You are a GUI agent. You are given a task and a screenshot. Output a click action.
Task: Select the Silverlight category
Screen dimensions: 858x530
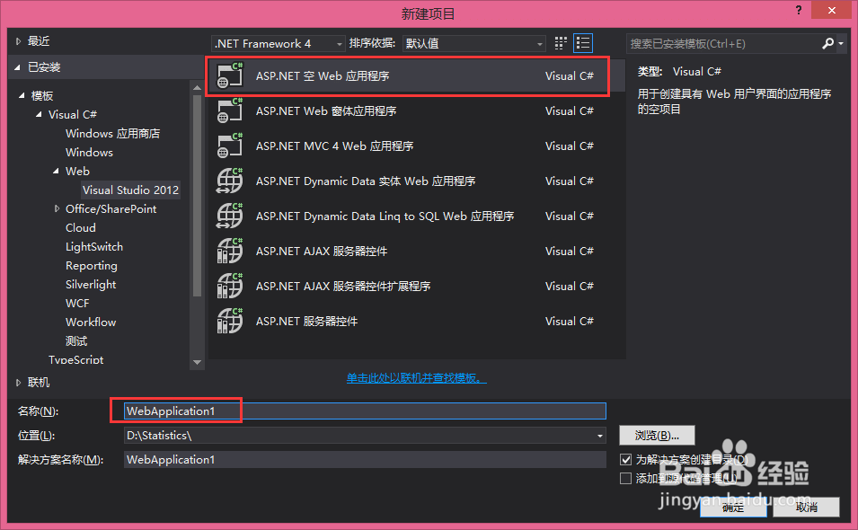pos(91,285)
